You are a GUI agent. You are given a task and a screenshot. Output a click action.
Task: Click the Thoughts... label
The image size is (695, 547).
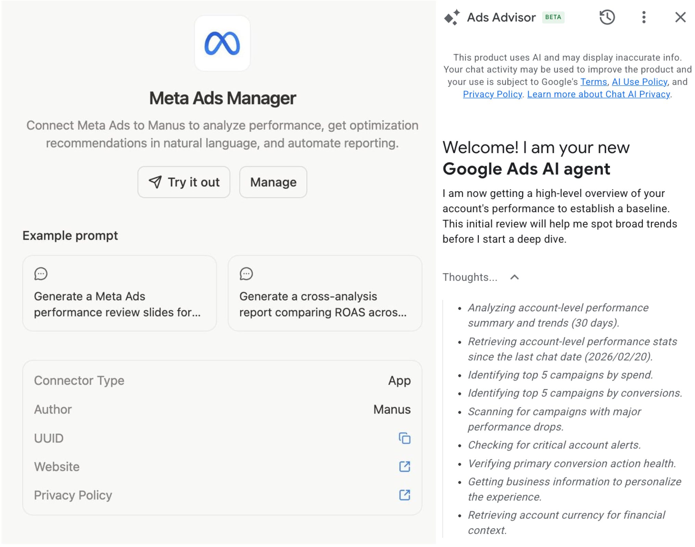[470, 277]
